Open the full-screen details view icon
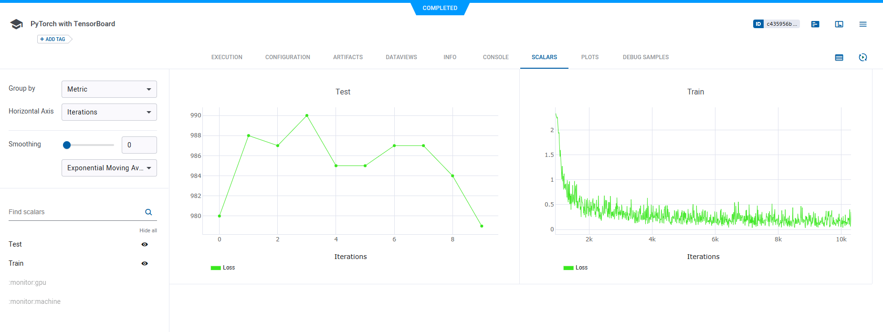 point(839,24)
